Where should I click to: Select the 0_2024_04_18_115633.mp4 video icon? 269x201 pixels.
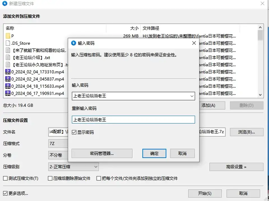coord(8,86)
